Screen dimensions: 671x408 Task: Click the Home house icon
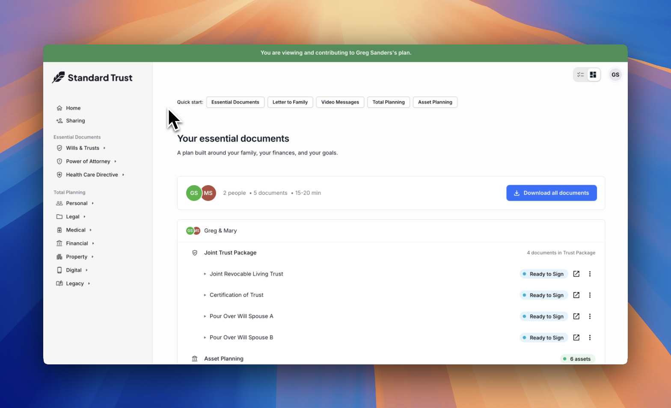[59, 108]
